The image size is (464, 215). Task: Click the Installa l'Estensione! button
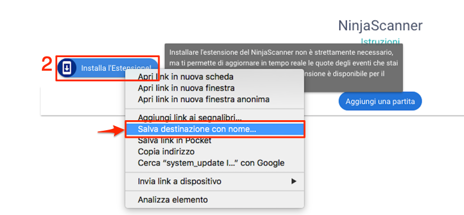coord(107,68)
